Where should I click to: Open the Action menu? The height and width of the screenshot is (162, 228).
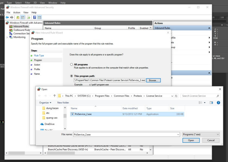point(17,12)
